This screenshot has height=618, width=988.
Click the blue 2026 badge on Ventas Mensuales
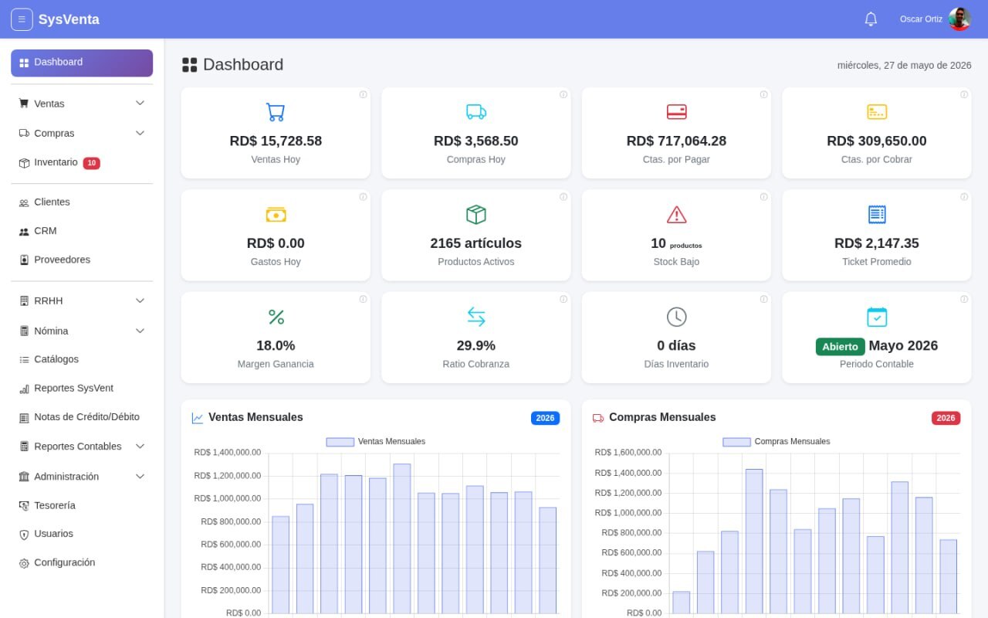click(545, 418)
